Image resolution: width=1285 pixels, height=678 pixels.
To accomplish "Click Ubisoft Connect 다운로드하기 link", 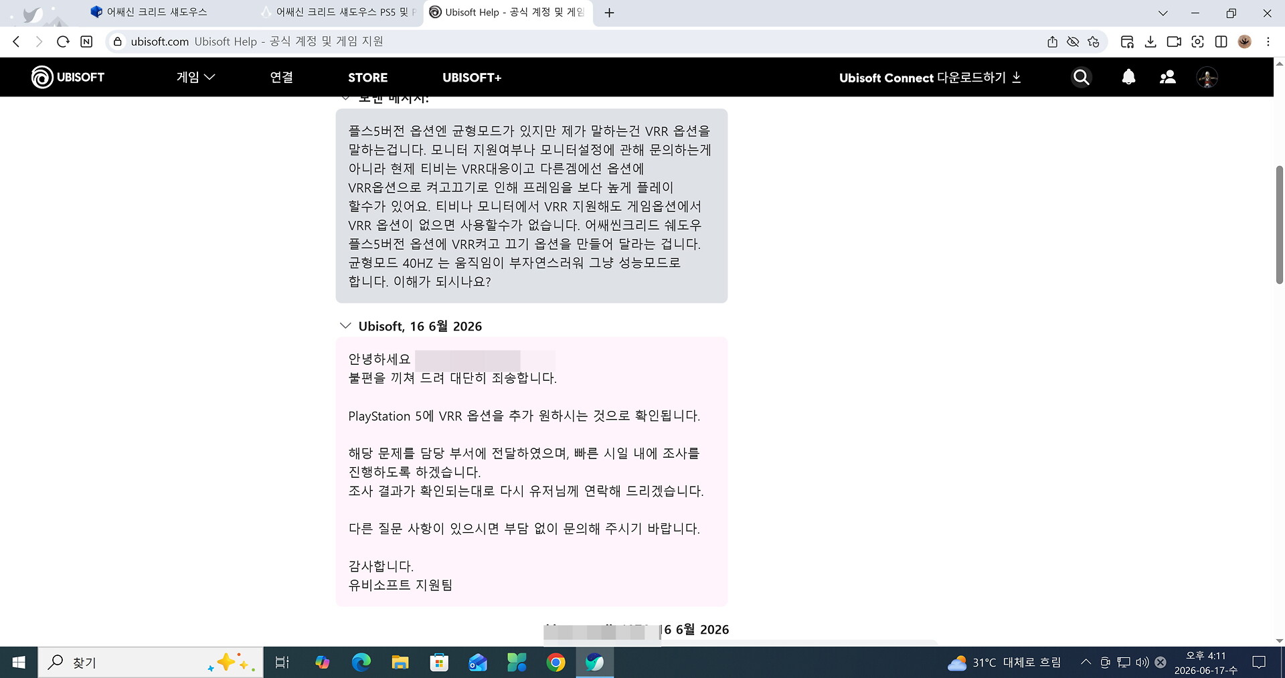I will click(930, 78).
